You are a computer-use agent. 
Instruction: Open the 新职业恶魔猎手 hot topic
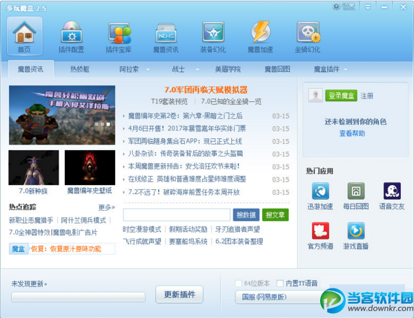(31, 220)
